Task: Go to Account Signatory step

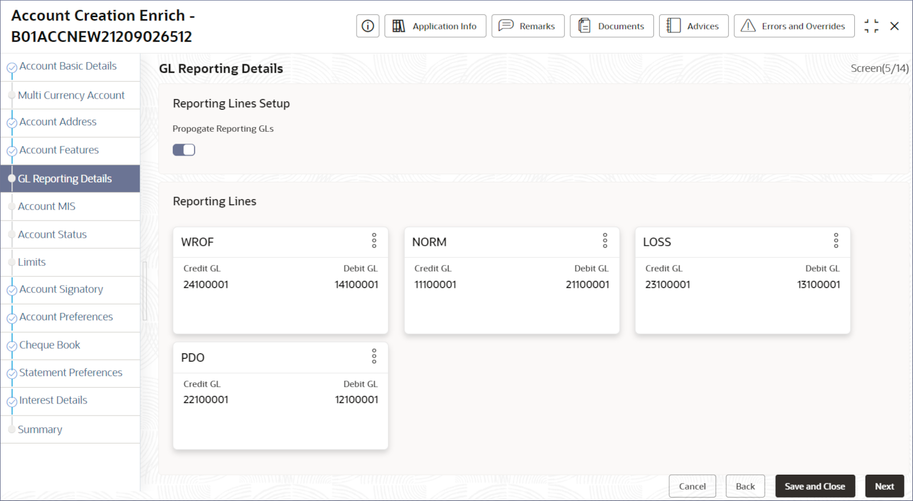Action: [70, 290]
